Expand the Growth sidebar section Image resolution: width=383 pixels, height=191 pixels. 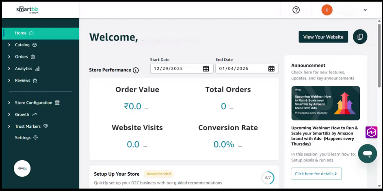tap(22, 115)
